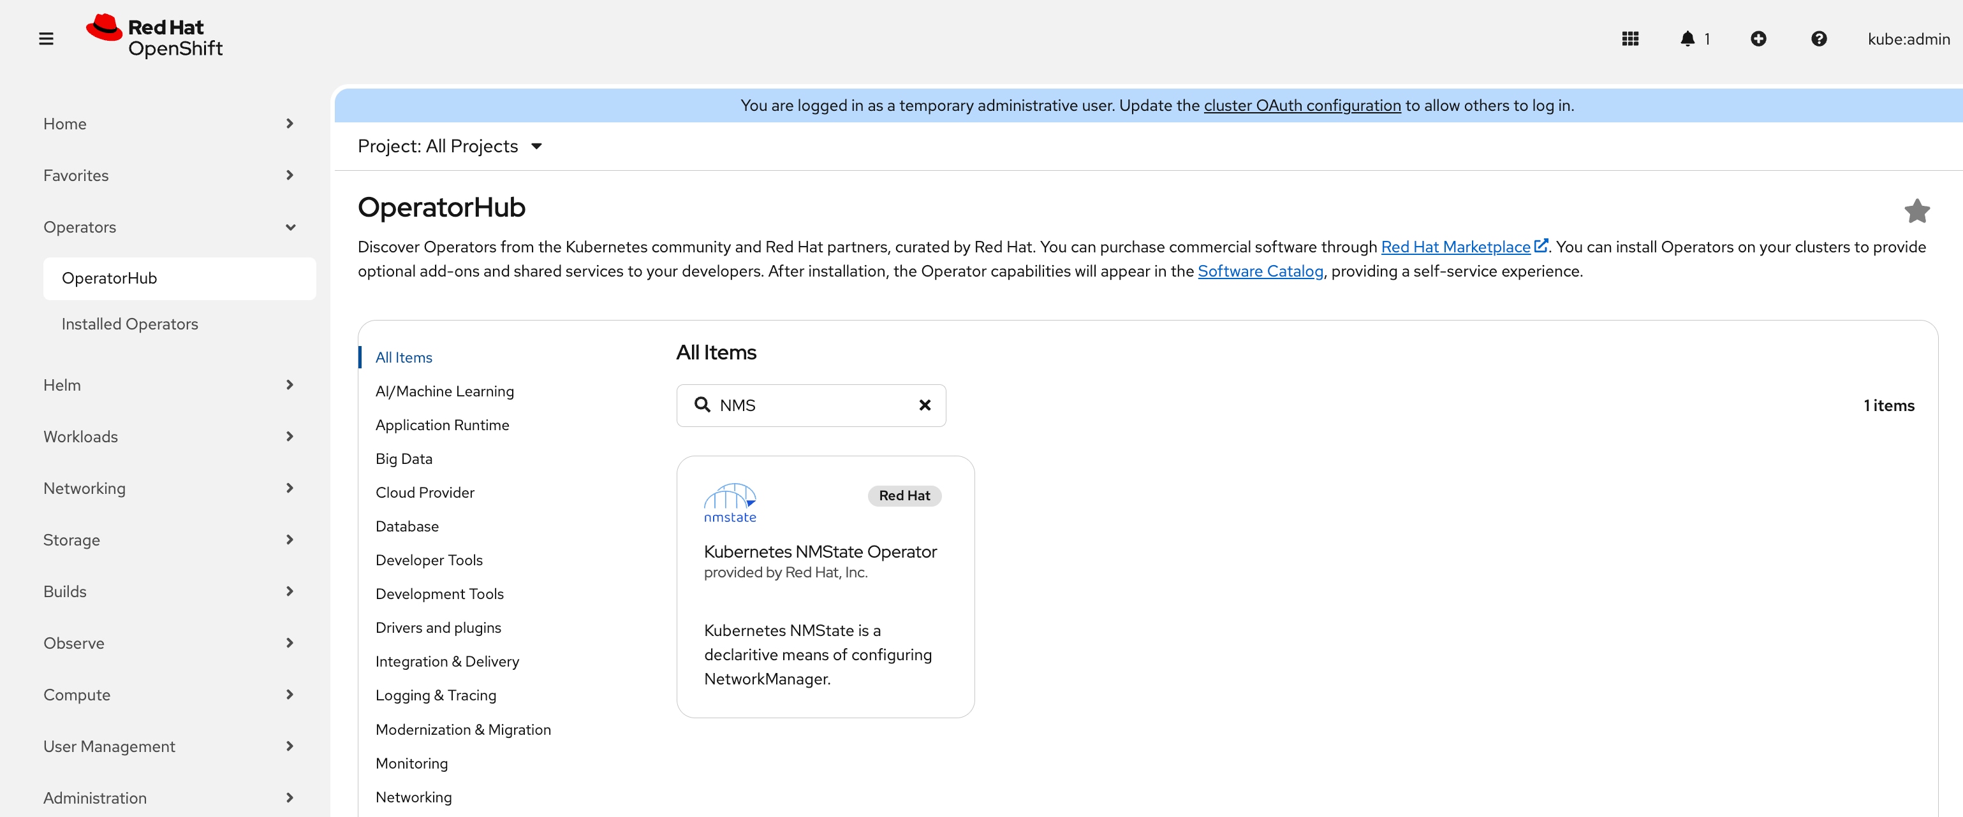Screen dimensions: 1963x817
Task: Select the All Items category
Action: point(403,357)
